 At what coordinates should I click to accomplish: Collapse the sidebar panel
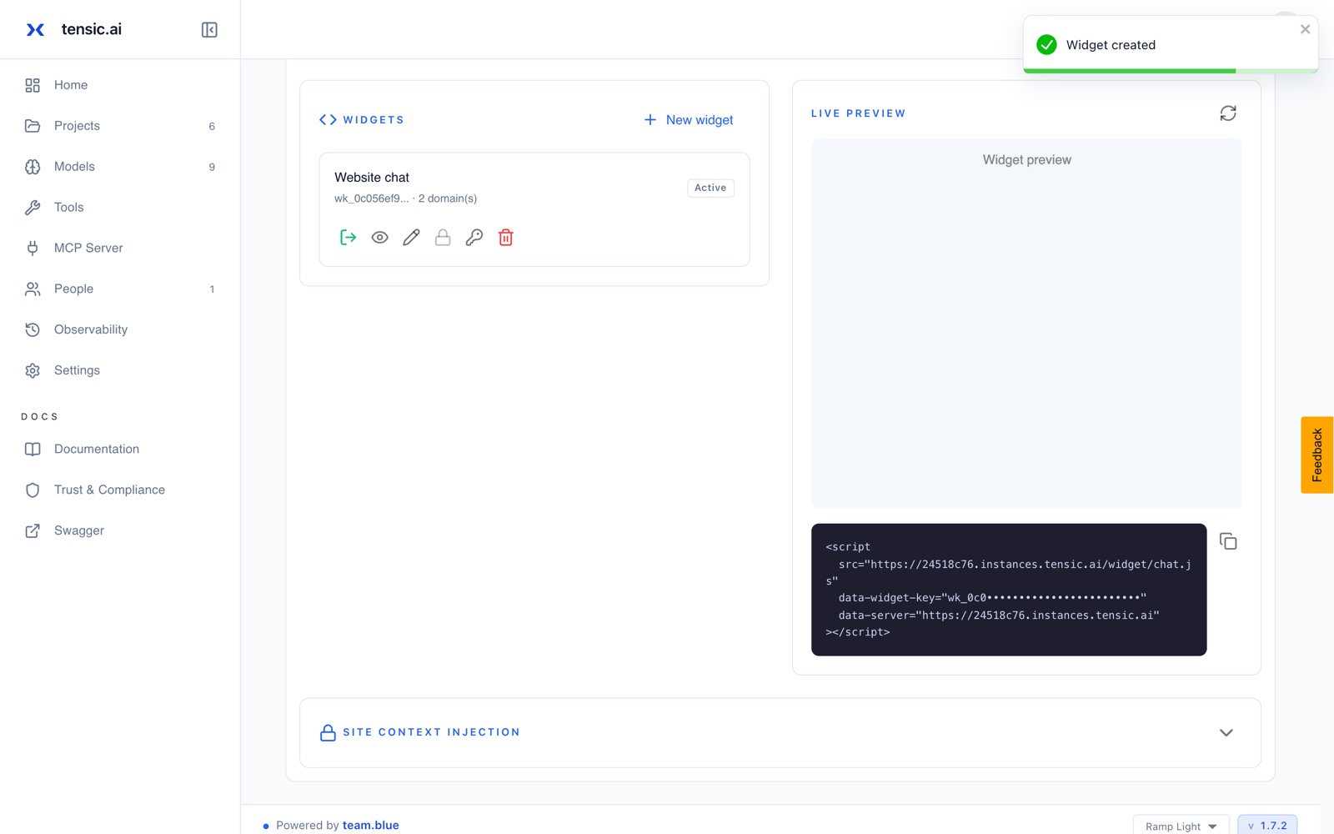click(209, 30)
